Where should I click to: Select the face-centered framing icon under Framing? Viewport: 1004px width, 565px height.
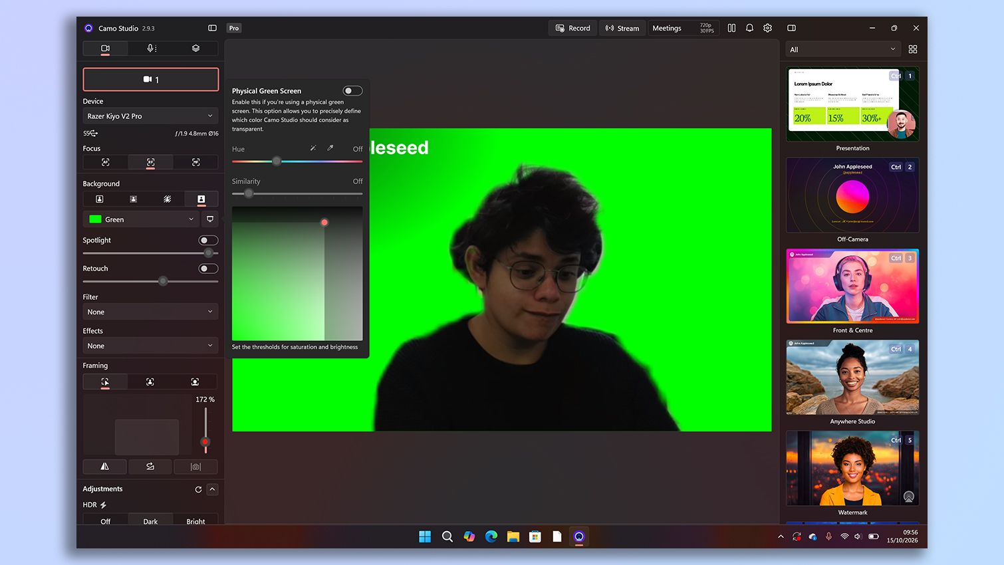pos(195,382)
